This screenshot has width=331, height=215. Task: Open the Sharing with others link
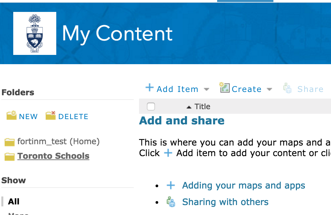pos(225,202)
